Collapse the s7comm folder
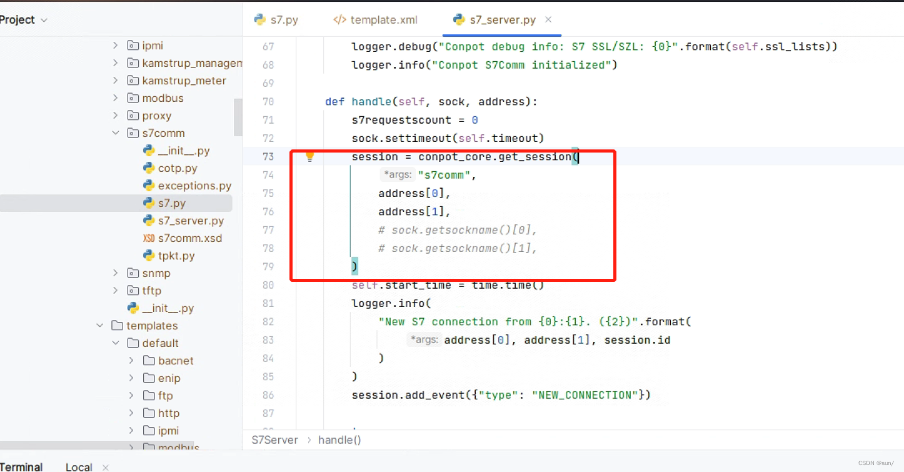Viewport: 904px width, 472px height. (x=115, y=133)
